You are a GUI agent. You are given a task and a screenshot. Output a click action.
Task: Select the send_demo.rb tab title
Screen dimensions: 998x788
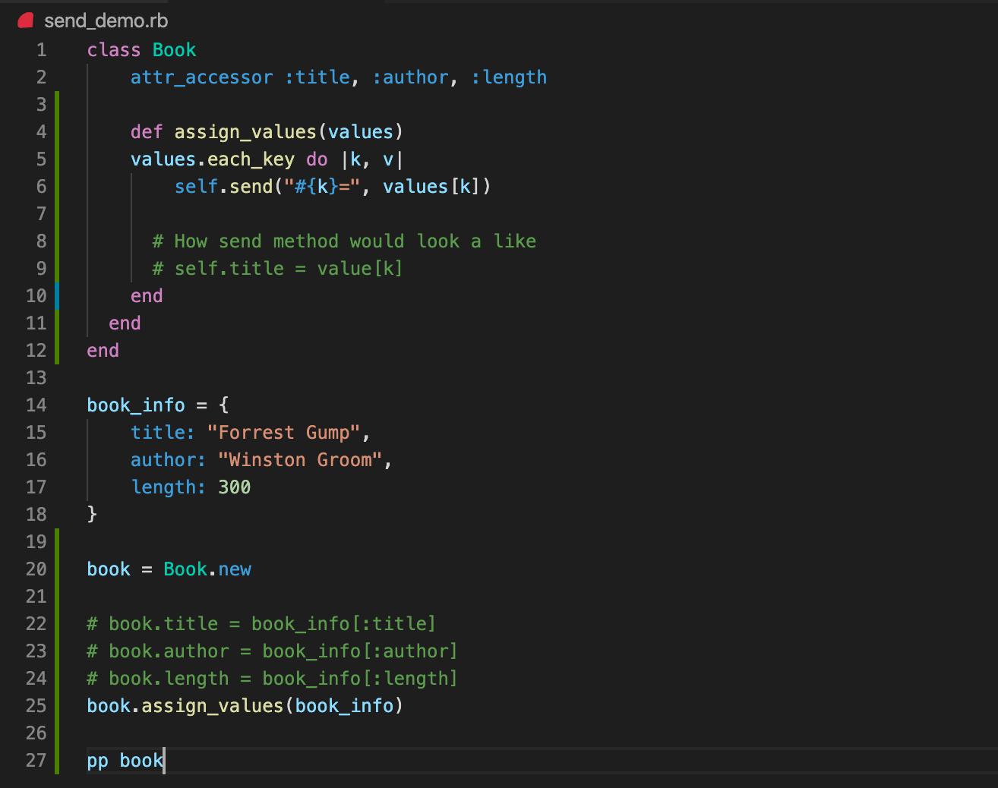click(106, 20)
